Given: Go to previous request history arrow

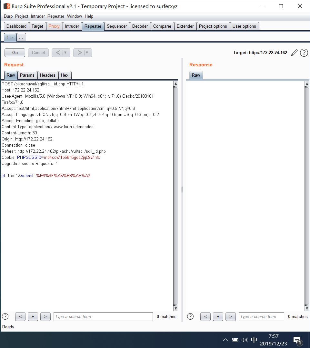Looking at the screenshot, I should (58, 53).
